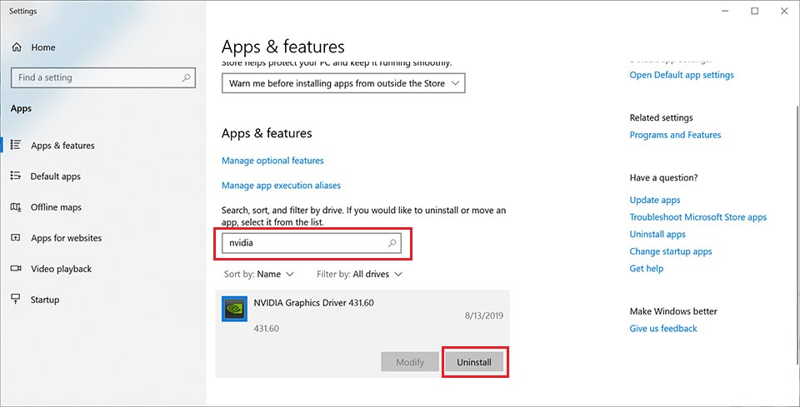This screenshot has height=407, width=800.
Task: Open Change startup apps link
Action: tap(671, 251)
